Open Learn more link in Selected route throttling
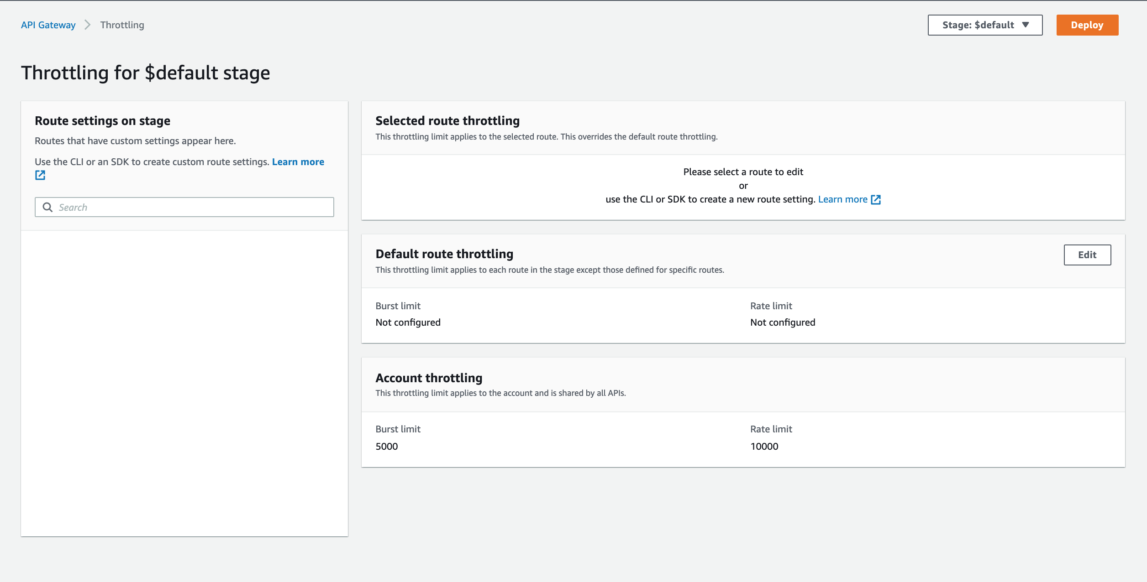Image resolution: width=1147 pixels, height=582 pixels. pos(842,199)
